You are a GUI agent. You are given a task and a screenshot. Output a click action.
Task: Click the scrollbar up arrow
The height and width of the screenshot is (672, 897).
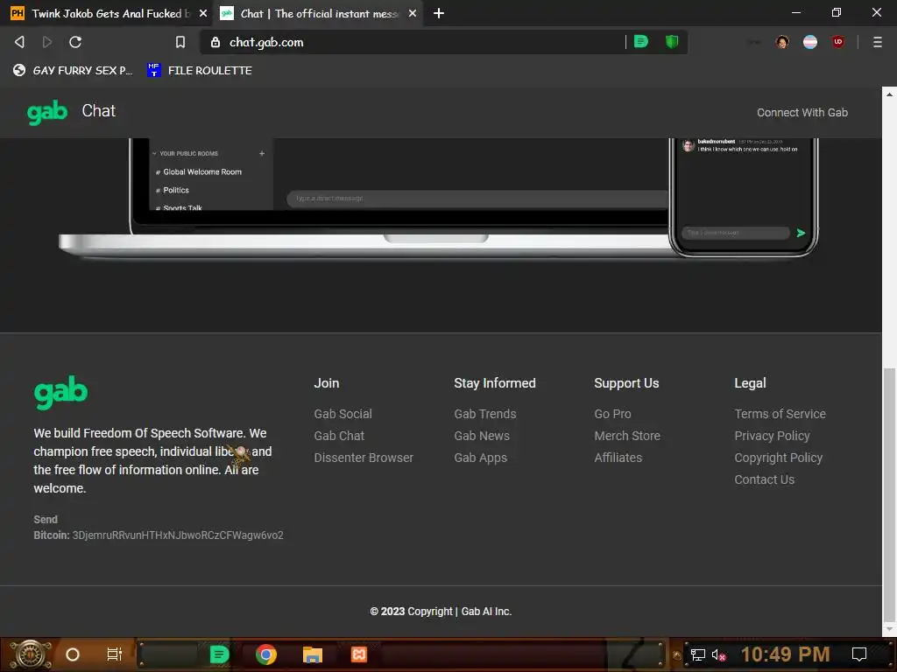click(x=889, y=94)
